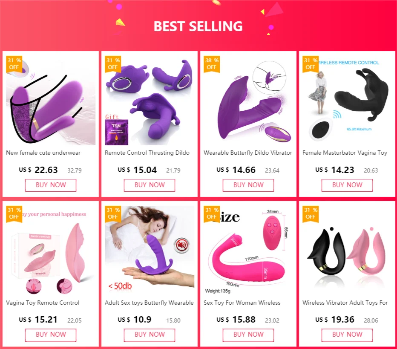
Task: Click BUY NOW under the 15.88 price
Action: [x=248, y=335]
